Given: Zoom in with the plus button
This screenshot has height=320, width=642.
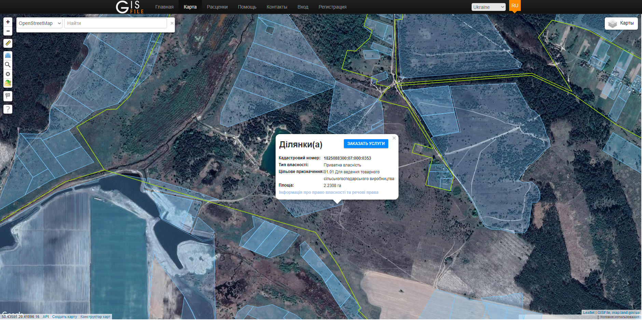Looking at the screenshot, I should tap(8, 22).
